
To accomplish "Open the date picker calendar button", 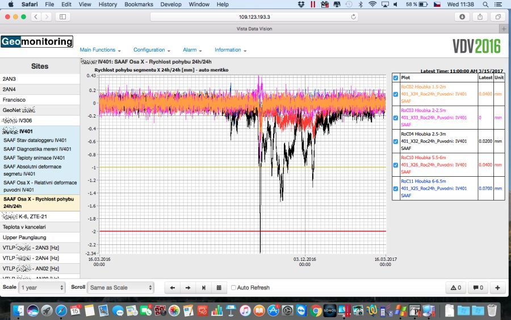I will [219, 288].
